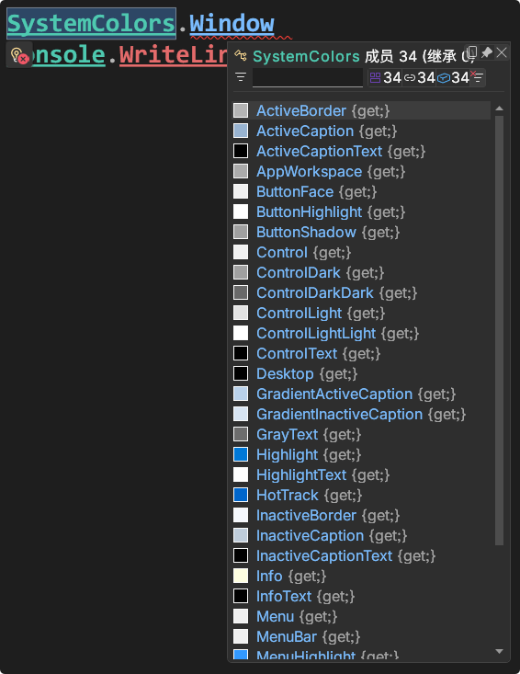The height and width of the screenshot is (674, 520).
Task: Click the Window property link in code
Action: (232, 23)
